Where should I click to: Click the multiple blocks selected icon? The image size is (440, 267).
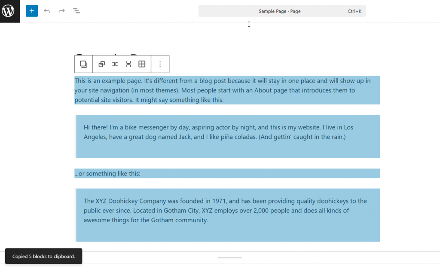coord(83,64)
